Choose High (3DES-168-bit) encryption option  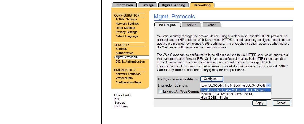pyautogui.click(x=235, y=98)
